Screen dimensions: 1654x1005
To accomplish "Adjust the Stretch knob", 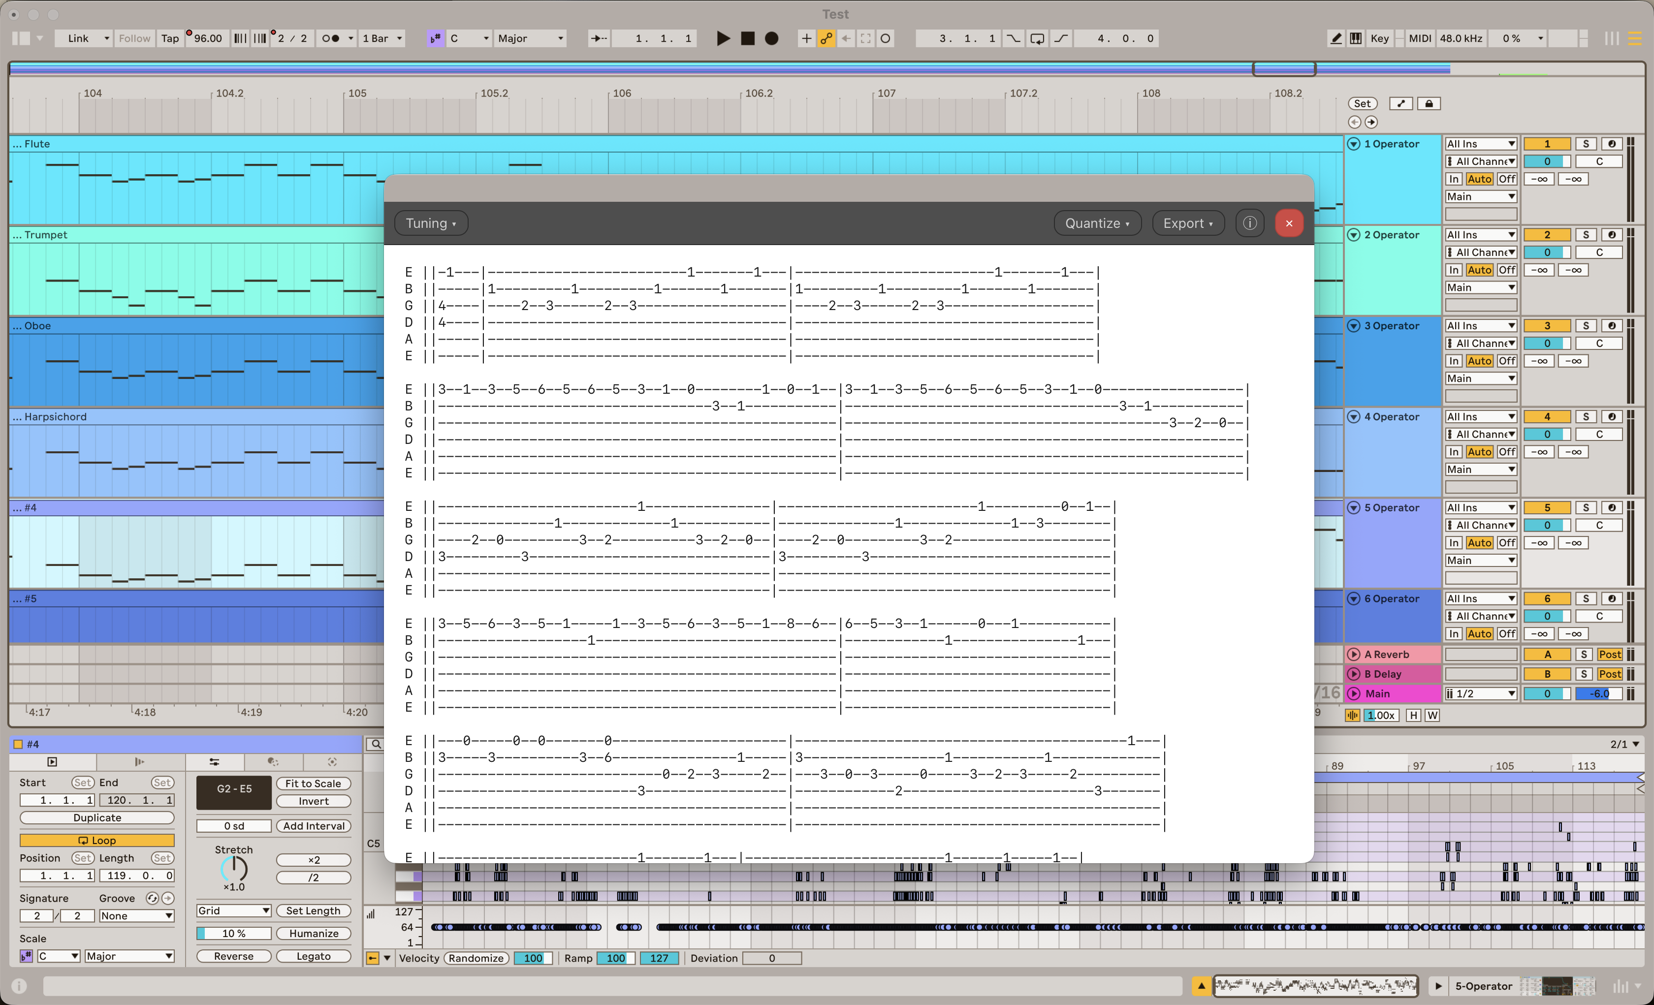I will coord(234,869).
